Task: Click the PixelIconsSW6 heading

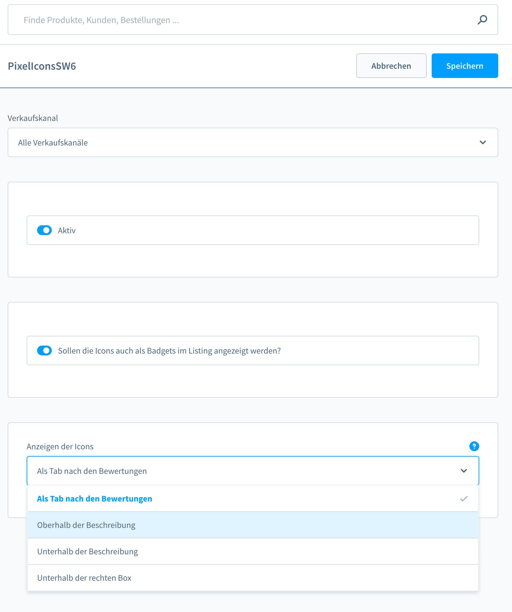Action: (42, 66)
